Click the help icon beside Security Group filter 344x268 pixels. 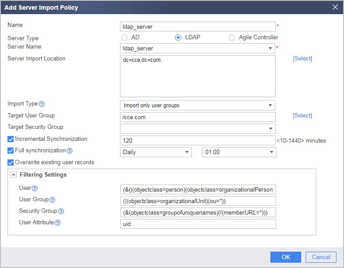pyautogui.click(x=61, y=211)
